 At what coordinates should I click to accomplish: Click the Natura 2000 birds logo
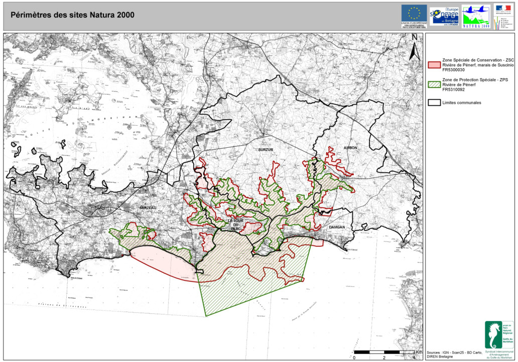(x=475, y=16)
